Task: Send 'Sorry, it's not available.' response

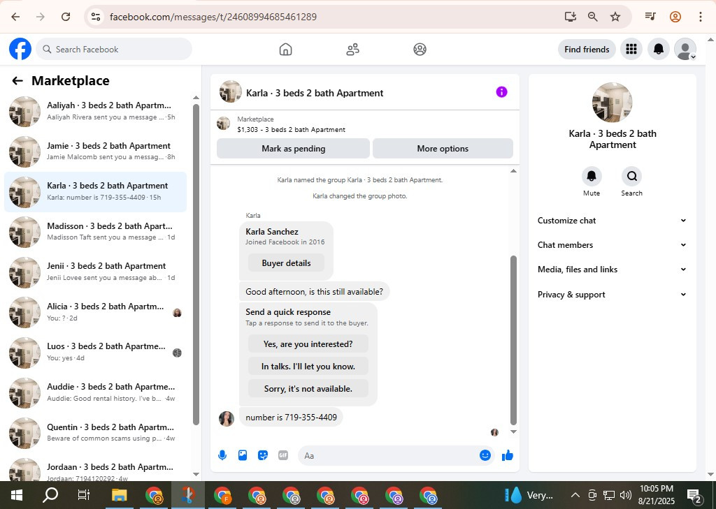Action: tap(308, 389)
